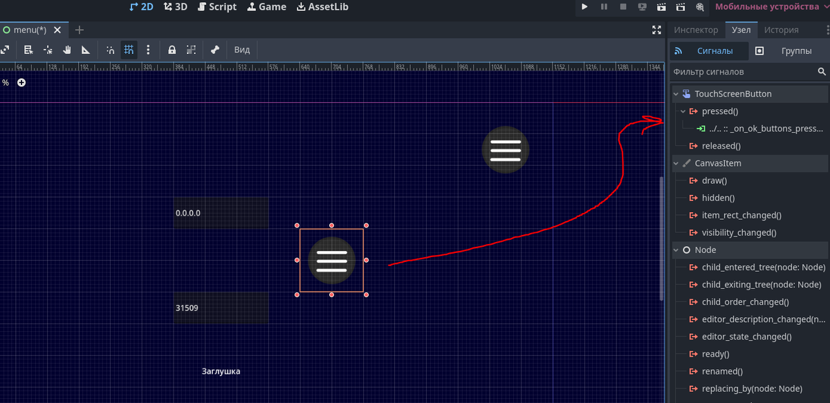Stop the running project
The width and height of the screenshot is (830, 403).
coord(623,7)
